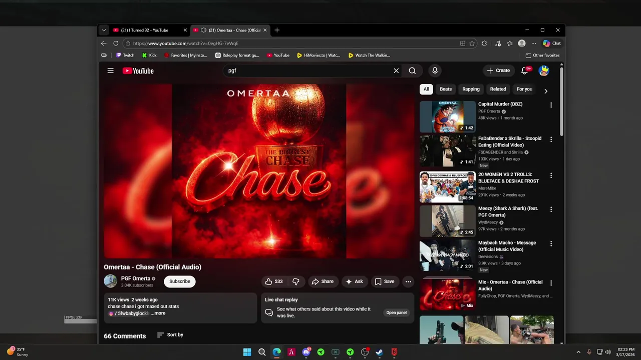Open Discord from the taskbar
The width and height of the screenshot is (641, 360).
[306, 352]
